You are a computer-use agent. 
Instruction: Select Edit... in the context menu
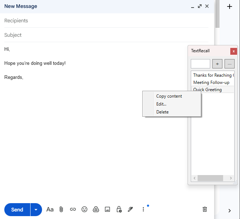(x=161, y=104)
